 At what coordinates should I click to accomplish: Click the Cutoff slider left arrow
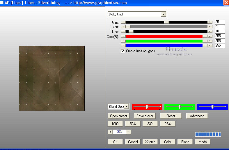click(123, 27)
